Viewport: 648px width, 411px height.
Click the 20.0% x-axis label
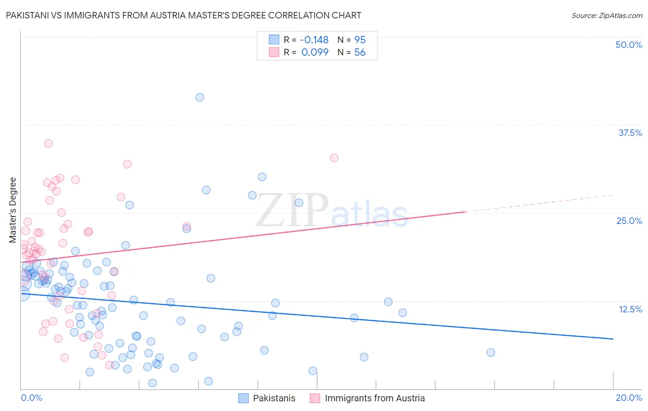coord(629,398)
